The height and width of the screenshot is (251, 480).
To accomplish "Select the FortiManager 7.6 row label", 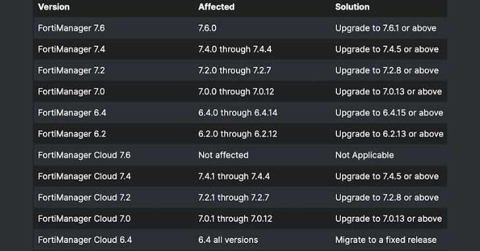I will click(x=71, y=28).
